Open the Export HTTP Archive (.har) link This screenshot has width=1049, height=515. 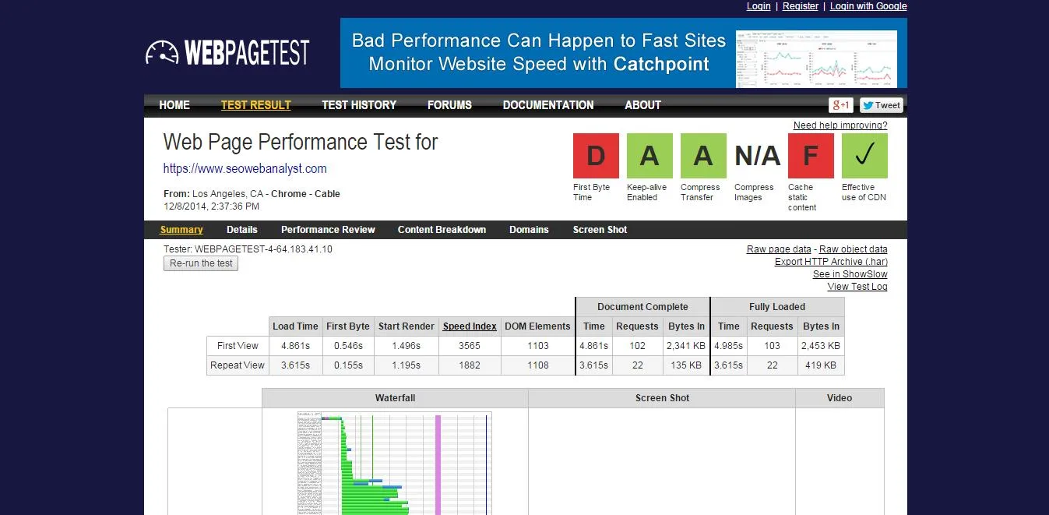831,262
